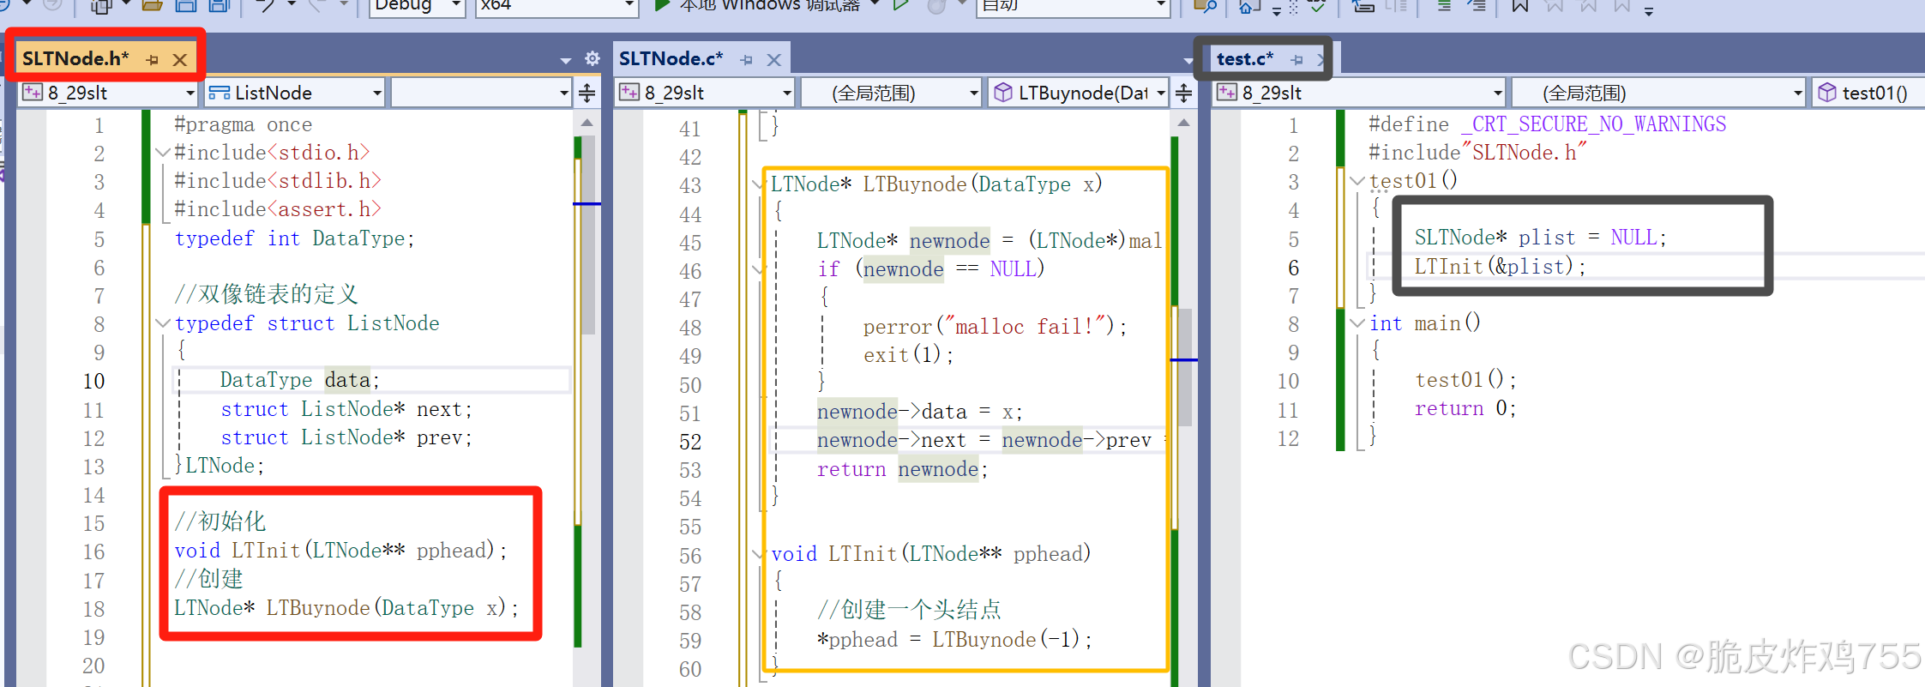Click "LTInit(&plist);" line in test.c
The image size is (1925, 687).
(x=1500, y=267)
